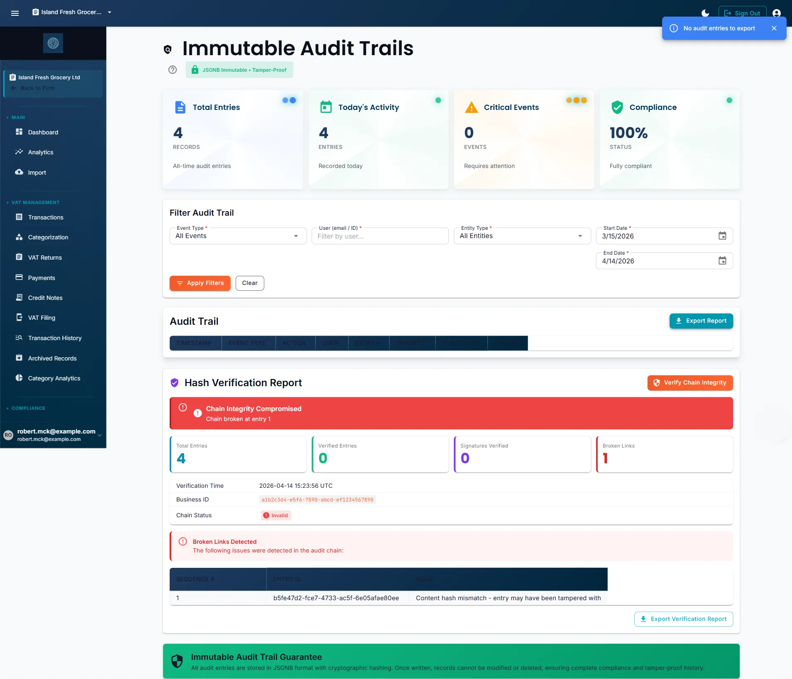This screenshot has width=792, height=679.
Task: Click Sign Out button
Action: (742, 13)
